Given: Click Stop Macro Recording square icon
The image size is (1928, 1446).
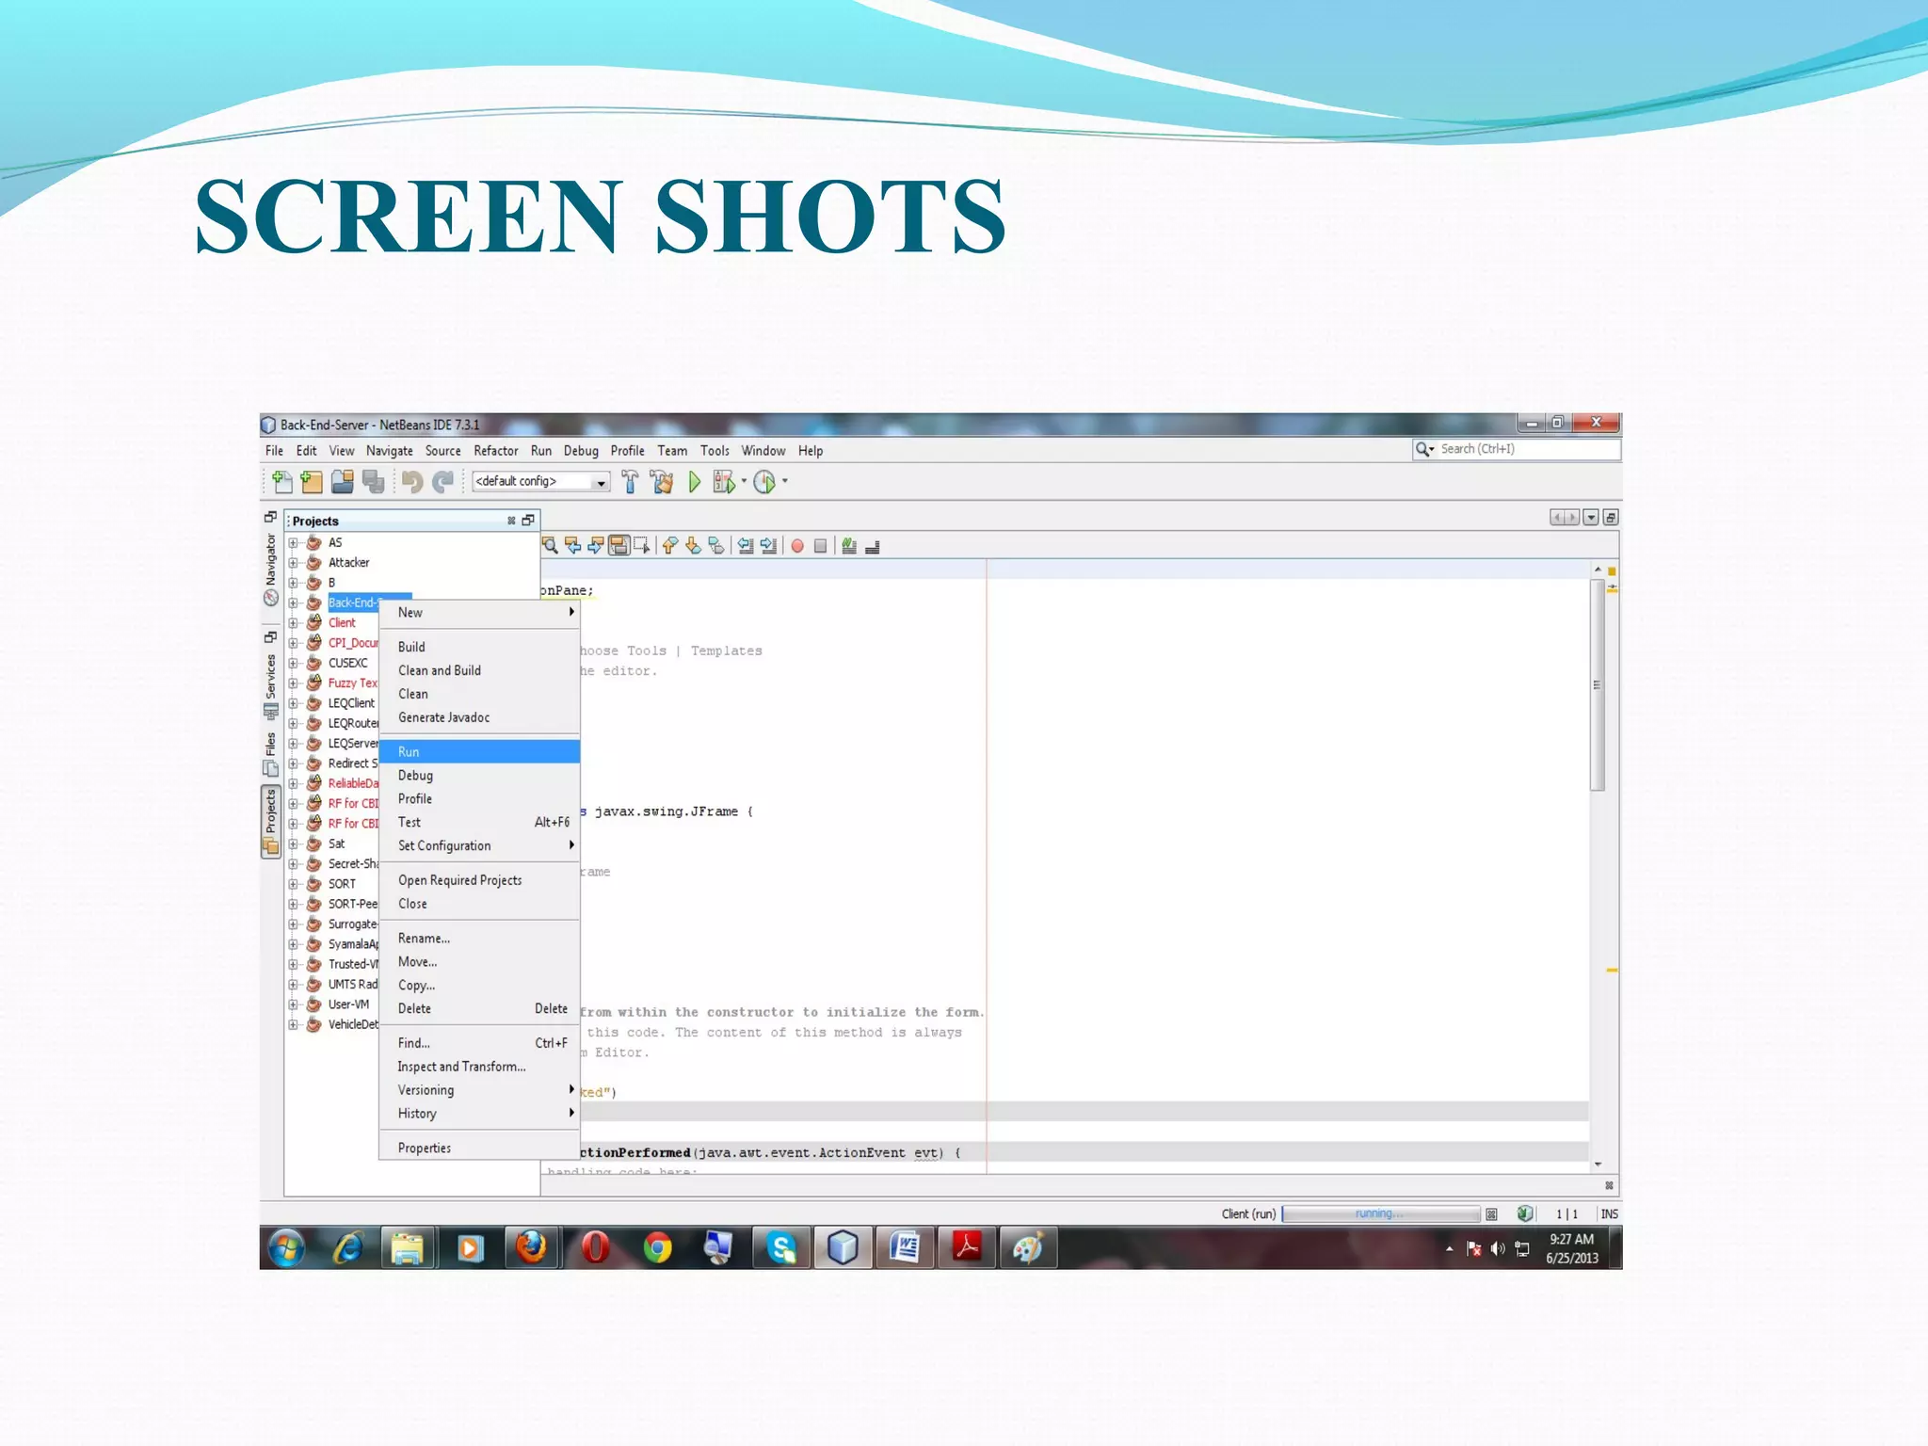Looking at the screenshot, I should coord(820,546).
